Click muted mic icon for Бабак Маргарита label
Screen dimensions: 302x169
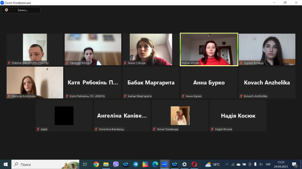coord(125,96)
